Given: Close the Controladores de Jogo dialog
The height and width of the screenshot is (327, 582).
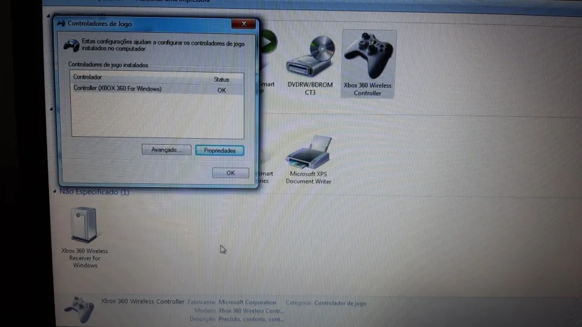Looking at the screenshot, I should click(x=244, y=24).
